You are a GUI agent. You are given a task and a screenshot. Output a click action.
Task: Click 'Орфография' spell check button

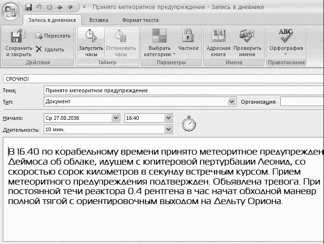coord(286,43)
